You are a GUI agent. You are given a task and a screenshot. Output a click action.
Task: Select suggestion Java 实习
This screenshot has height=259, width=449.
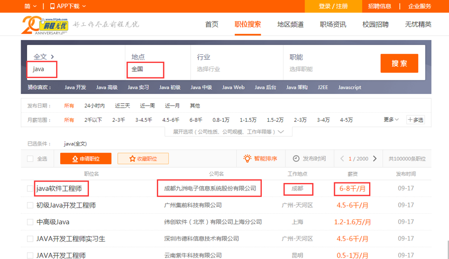(x=139, y=88)
